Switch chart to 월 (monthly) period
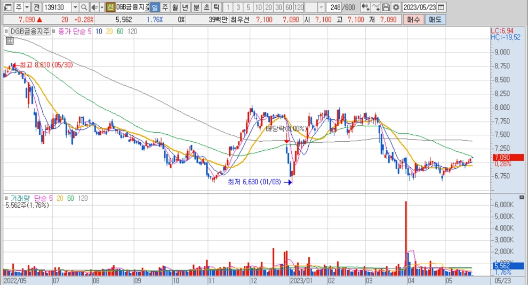Screen dimensions: 528x285 coord(174,7)
